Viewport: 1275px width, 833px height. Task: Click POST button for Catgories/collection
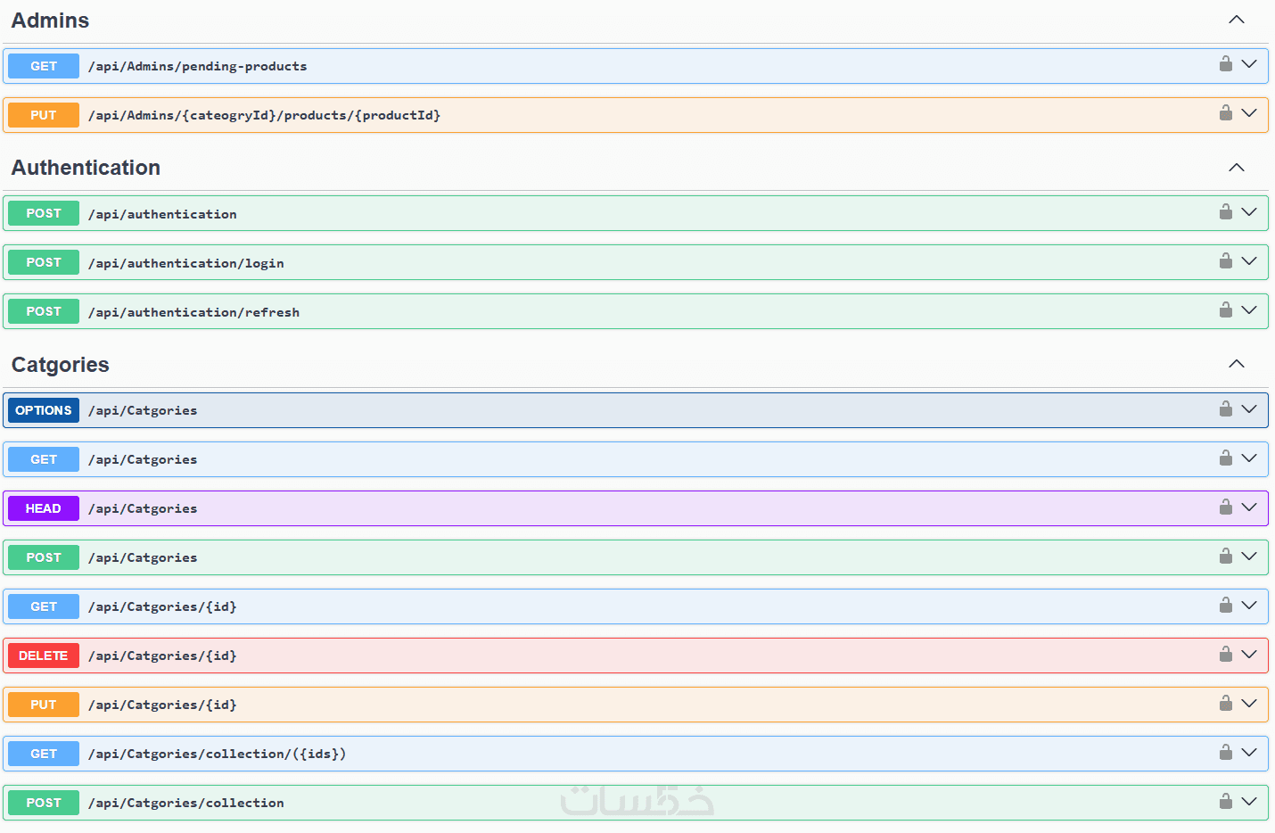(44, 803)
